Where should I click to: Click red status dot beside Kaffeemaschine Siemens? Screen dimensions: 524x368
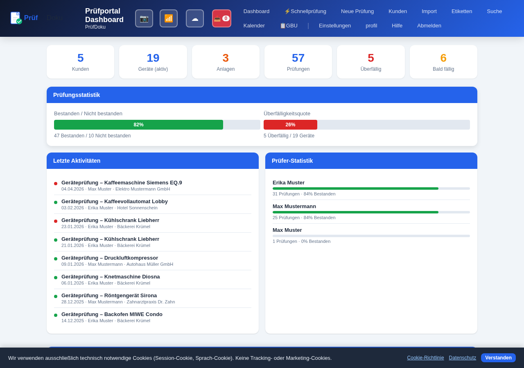coord(56,184)
